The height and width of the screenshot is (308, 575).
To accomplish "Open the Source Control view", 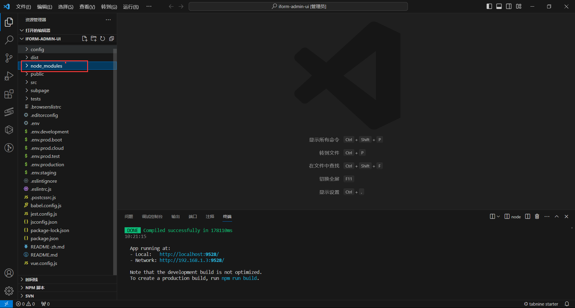I will (x=9, y=58).
